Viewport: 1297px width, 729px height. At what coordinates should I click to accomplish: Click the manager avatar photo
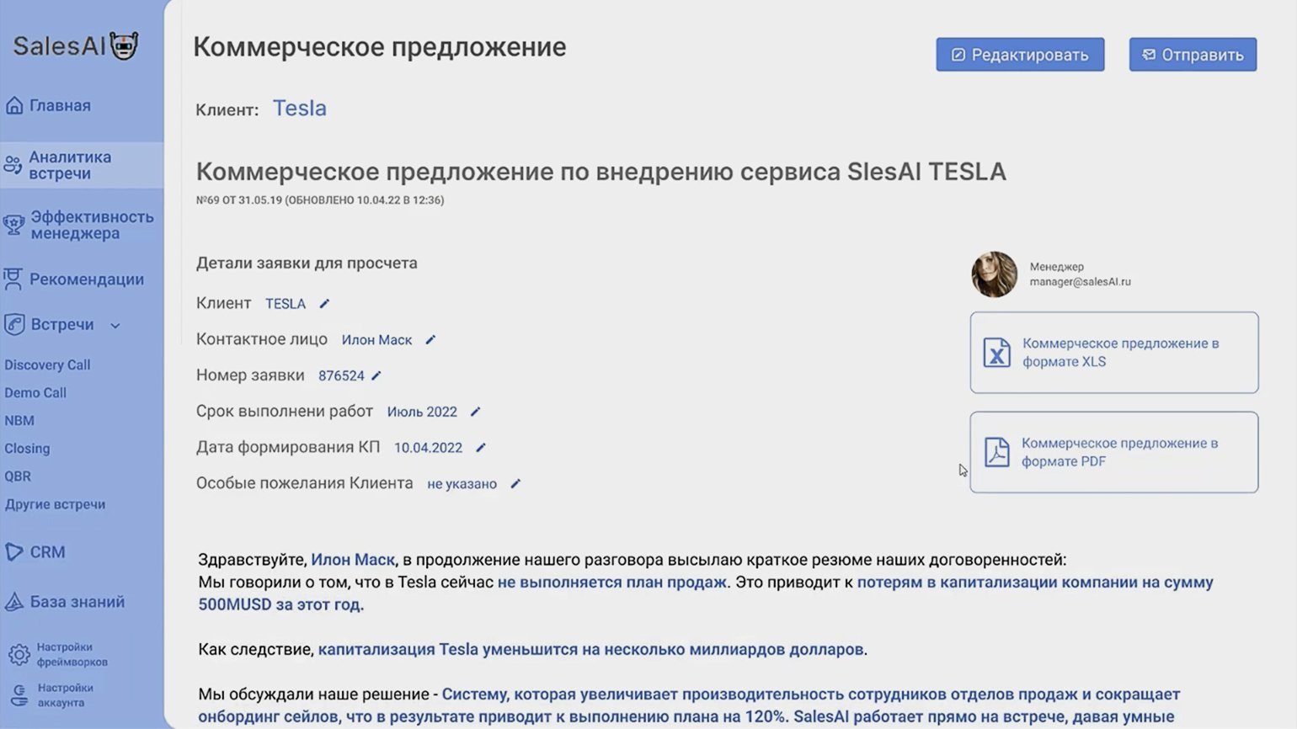coord(995,274)
